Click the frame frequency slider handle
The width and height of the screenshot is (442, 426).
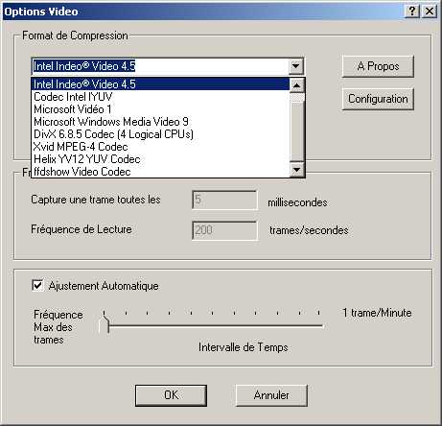105,323
